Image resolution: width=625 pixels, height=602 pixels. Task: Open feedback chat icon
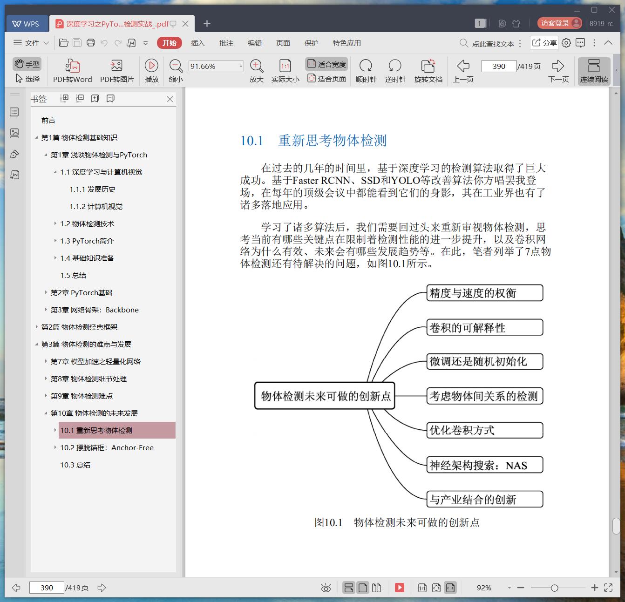580,43
